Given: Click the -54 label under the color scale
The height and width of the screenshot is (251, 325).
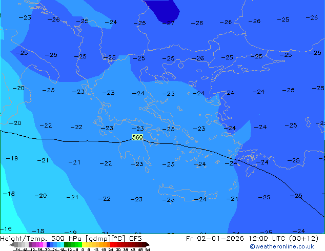Looking at the screenshot, I should [x=16, y=250].
